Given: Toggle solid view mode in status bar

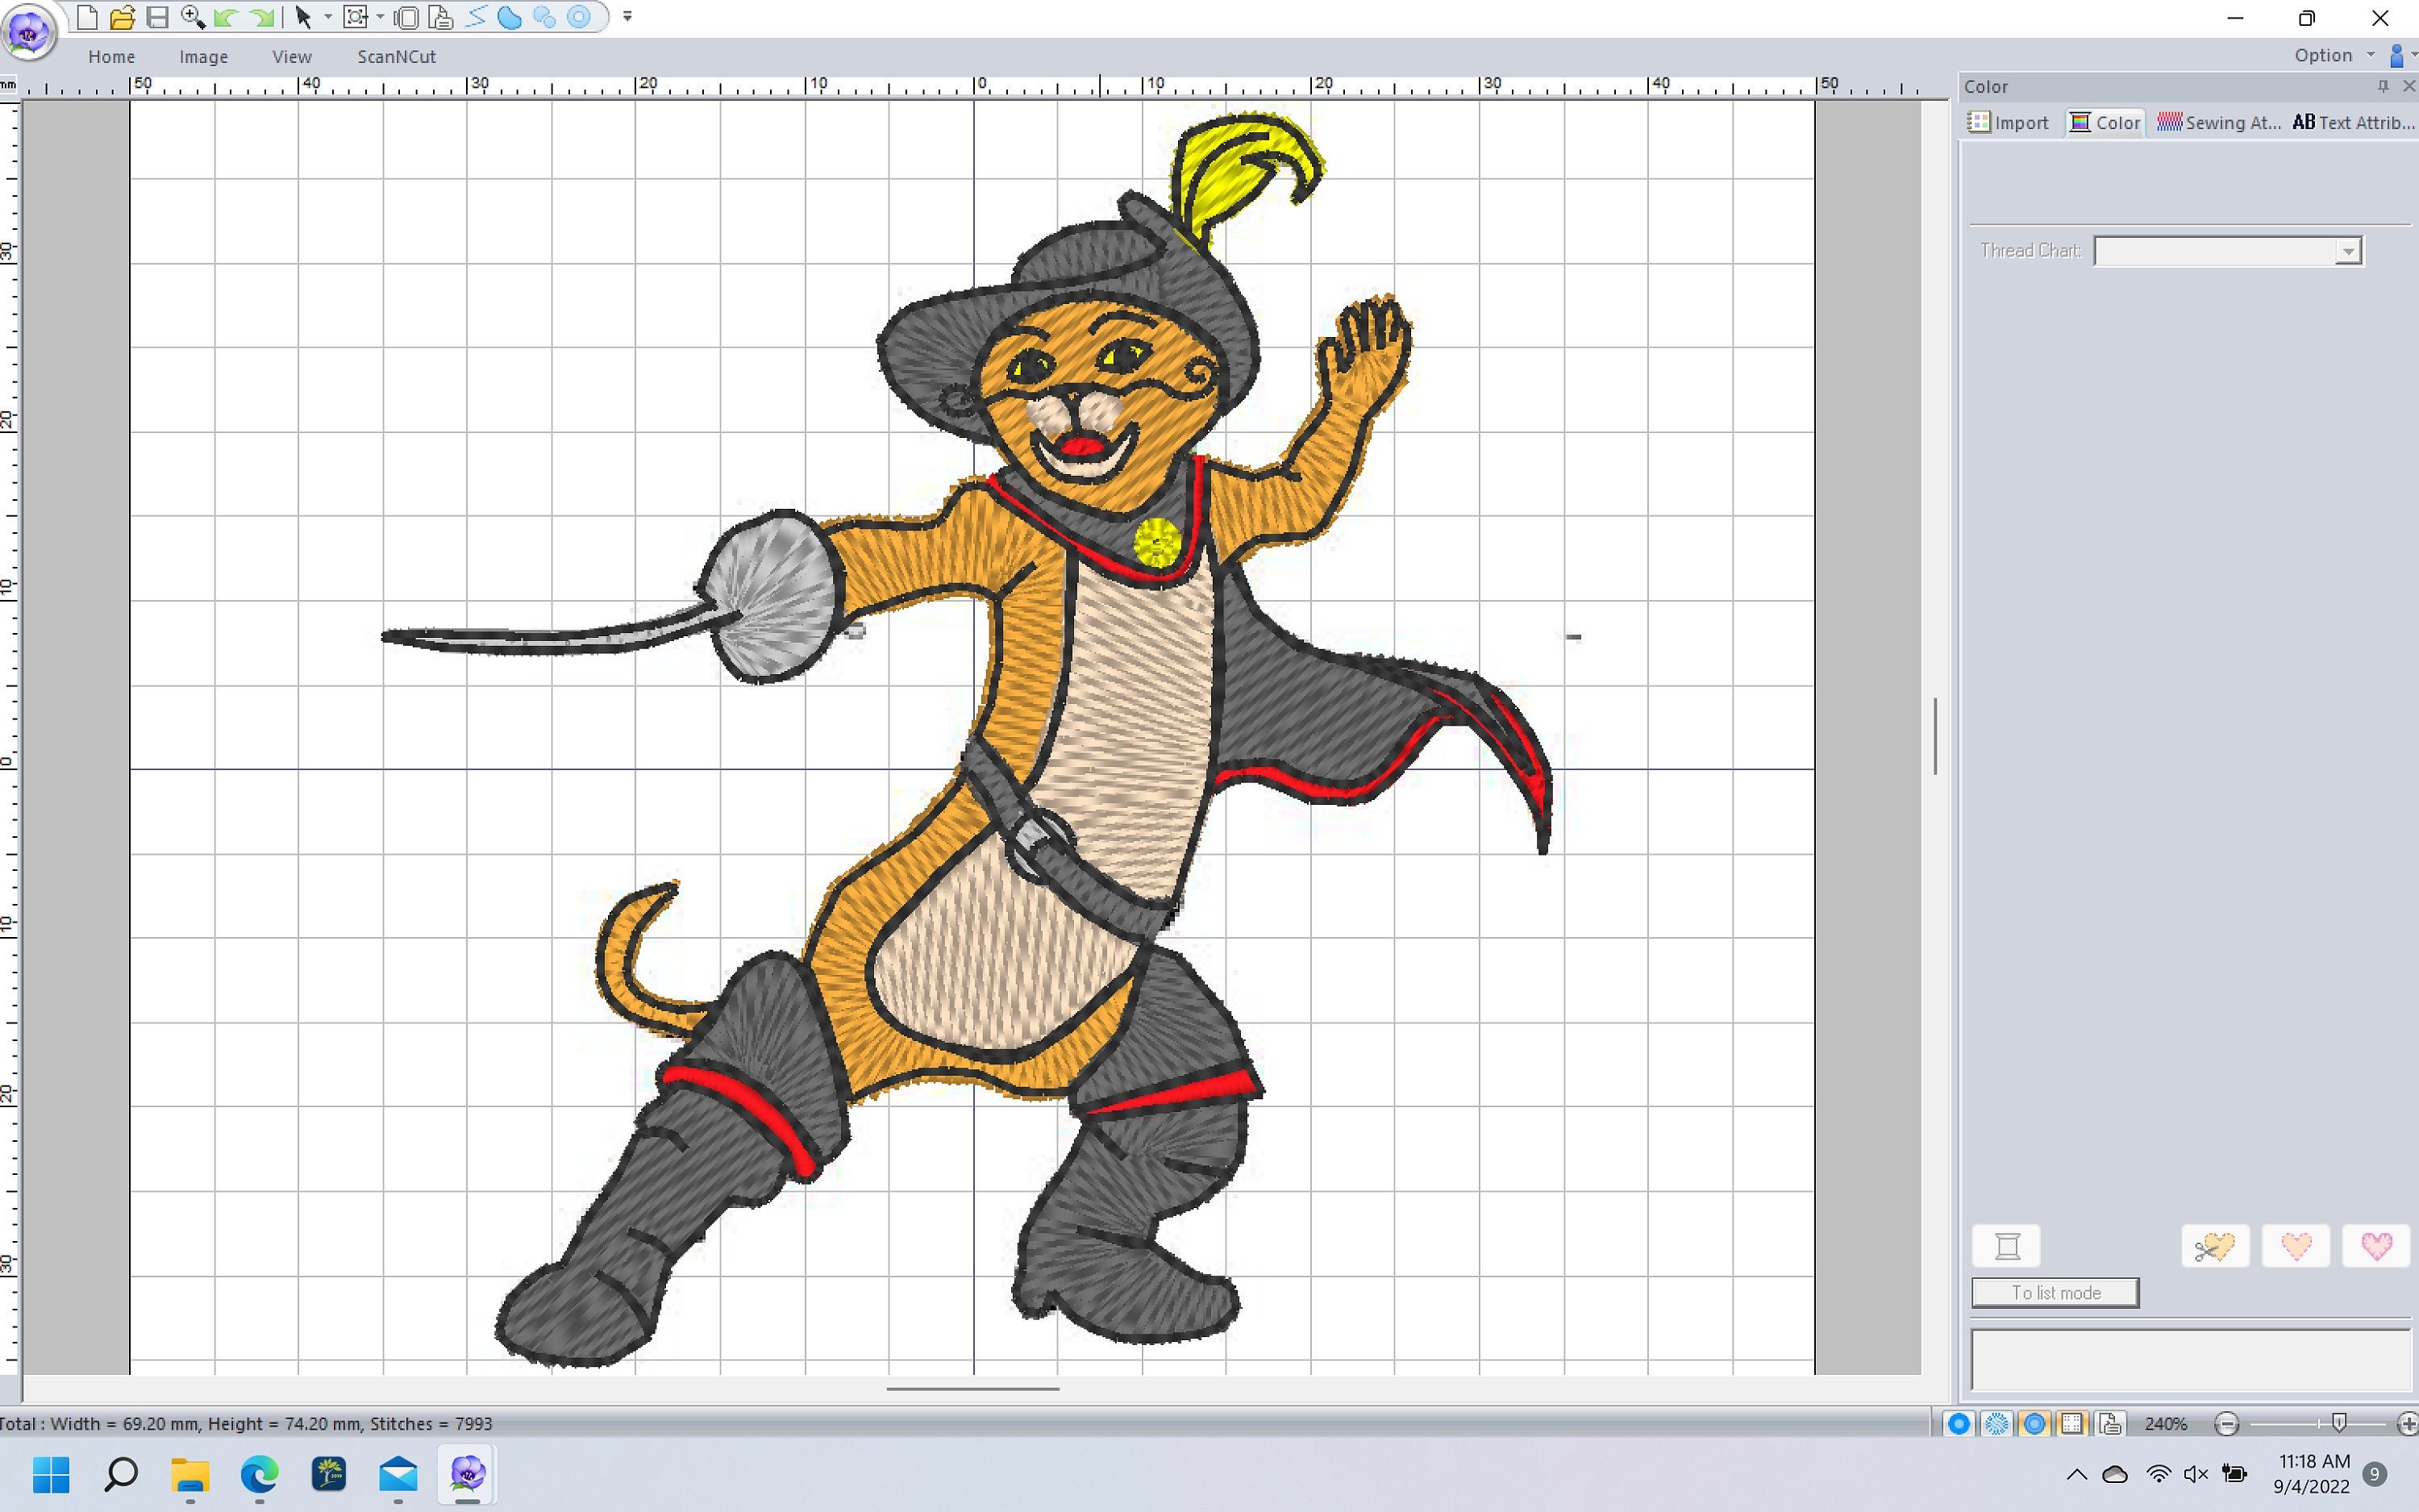Looking at the screenshot, I should tap(1959, 1424).
